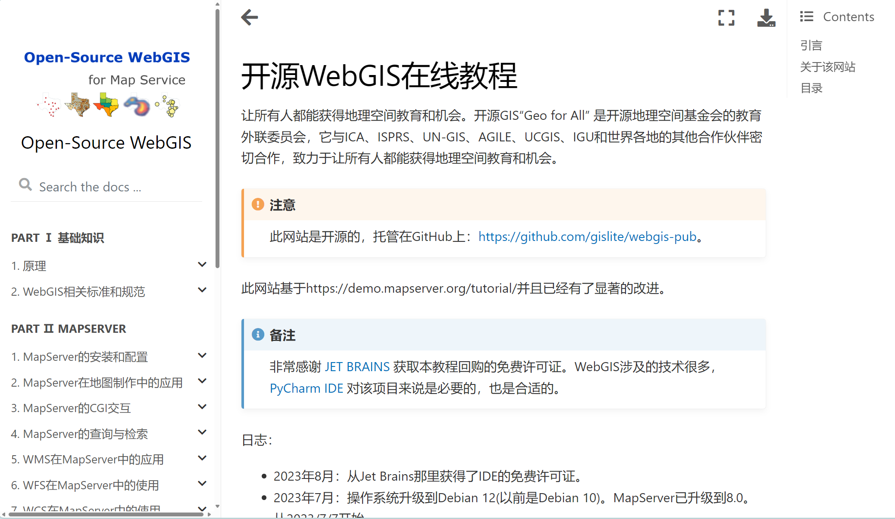Click the orange warning icon in 注意 box
Image resolution: width=895 pixels, height=519 pixels.
[x=258, y=204]
